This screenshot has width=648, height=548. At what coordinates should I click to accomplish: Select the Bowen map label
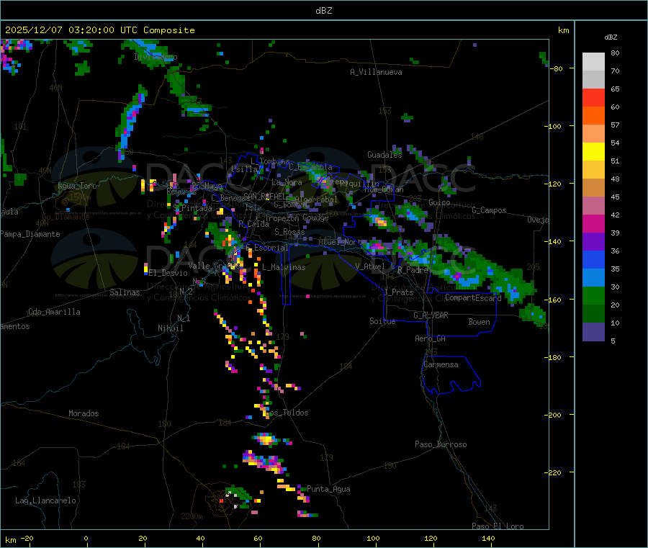[x=479, y=323]
